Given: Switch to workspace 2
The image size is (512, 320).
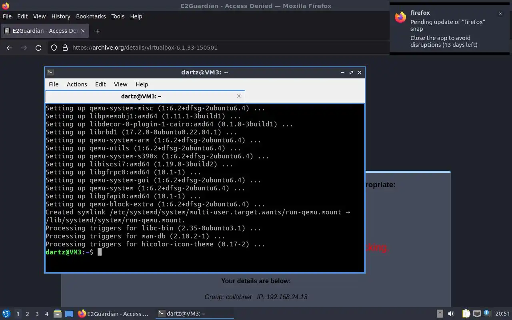Looking at the screenshot, I should [x=27, y=314].
